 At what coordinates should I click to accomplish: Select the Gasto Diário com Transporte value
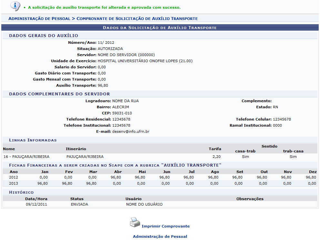coord(102,73)
